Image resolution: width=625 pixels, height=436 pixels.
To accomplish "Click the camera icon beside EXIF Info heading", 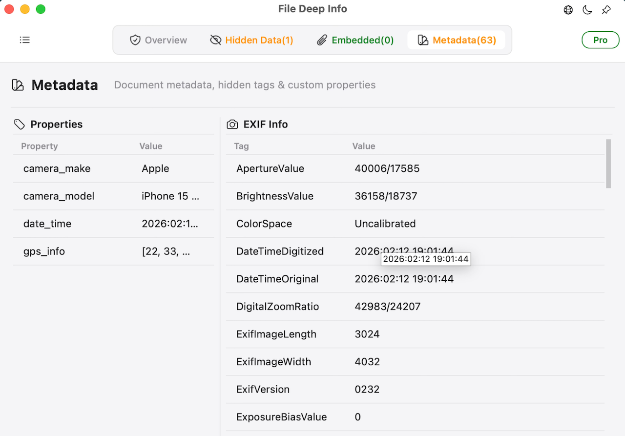I will [232, 124].
